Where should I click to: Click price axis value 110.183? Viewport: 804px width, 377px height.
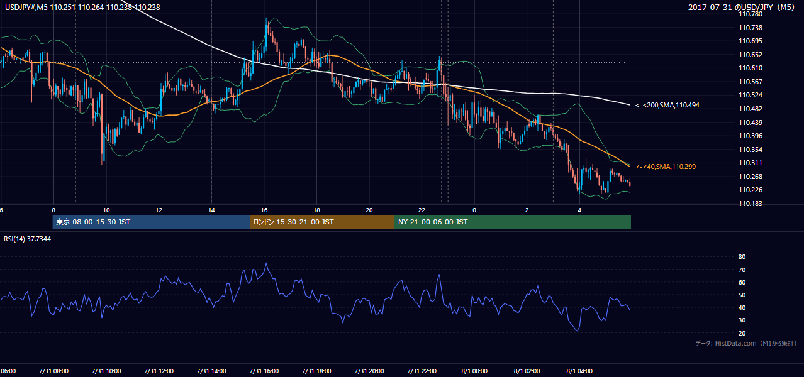750,204
